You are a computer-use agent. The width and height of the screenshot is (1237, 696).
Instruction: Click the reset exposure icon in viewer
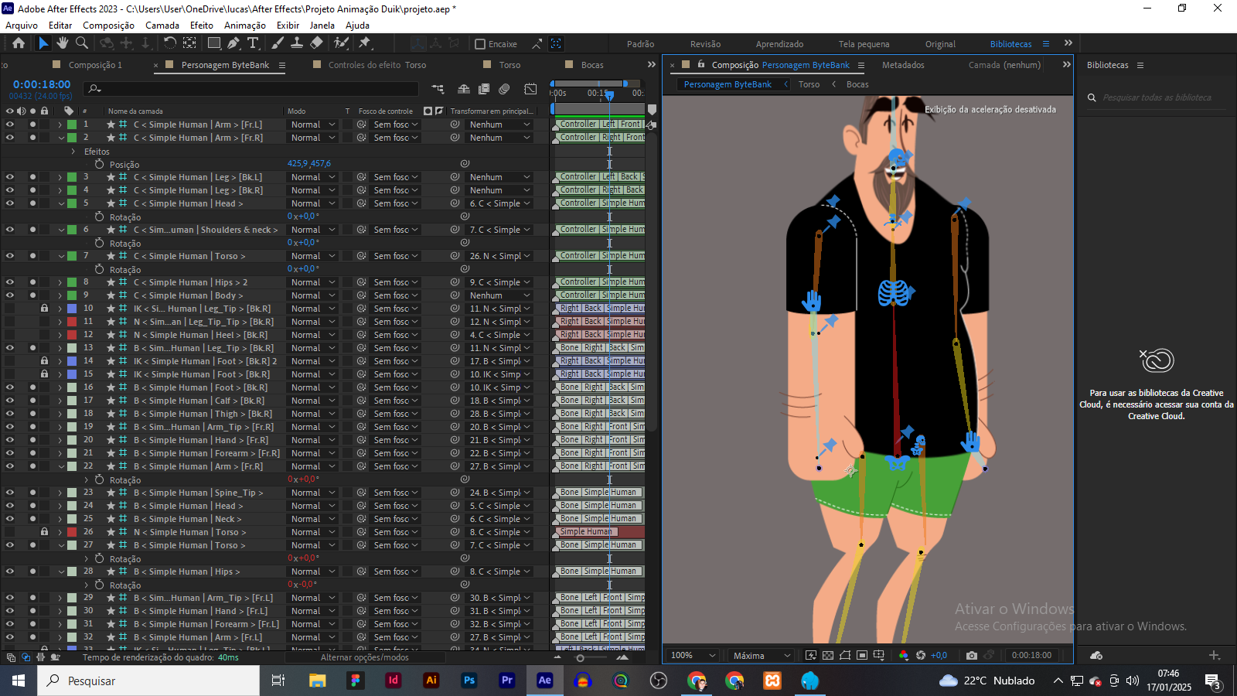(921, 655)
